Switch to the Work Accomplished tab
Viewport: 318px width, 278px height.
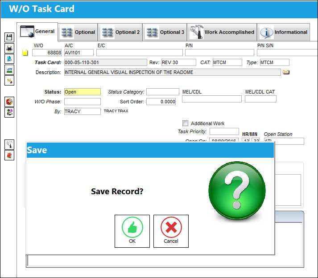tap(222, 32)
